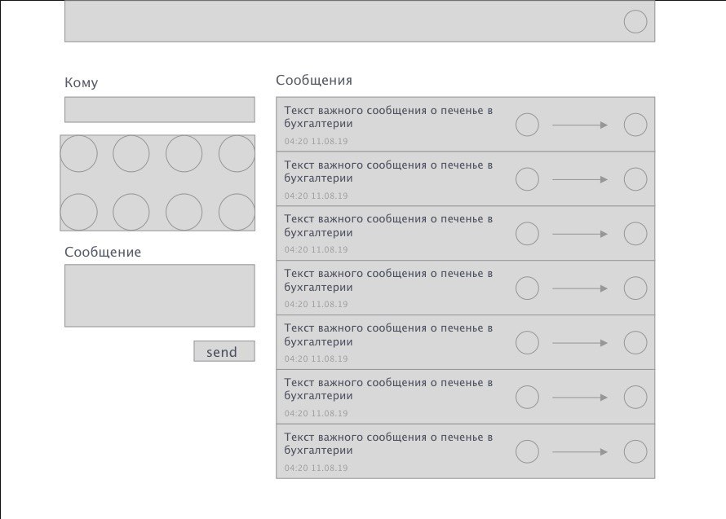
Task: Select the fourth avatar in the bottom row of the recipient grid
Action: [x=237, y=212]
